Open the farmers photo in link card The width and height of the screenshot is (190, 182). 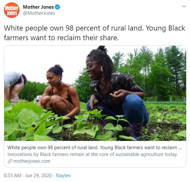(x=95, y=93)
